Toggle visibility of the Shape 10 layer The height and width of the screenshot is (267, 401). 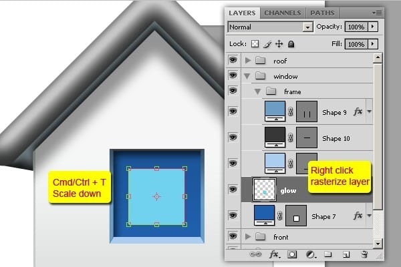(233, 137)
